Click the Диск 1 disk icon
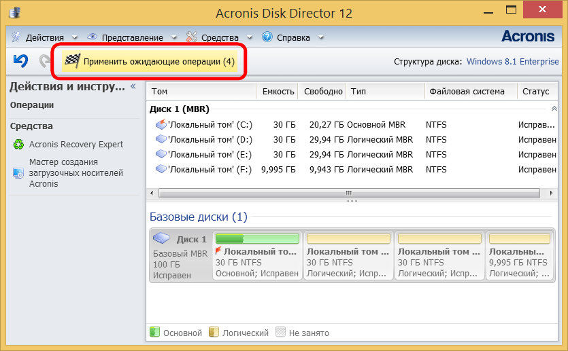 (x=161, y=239)
